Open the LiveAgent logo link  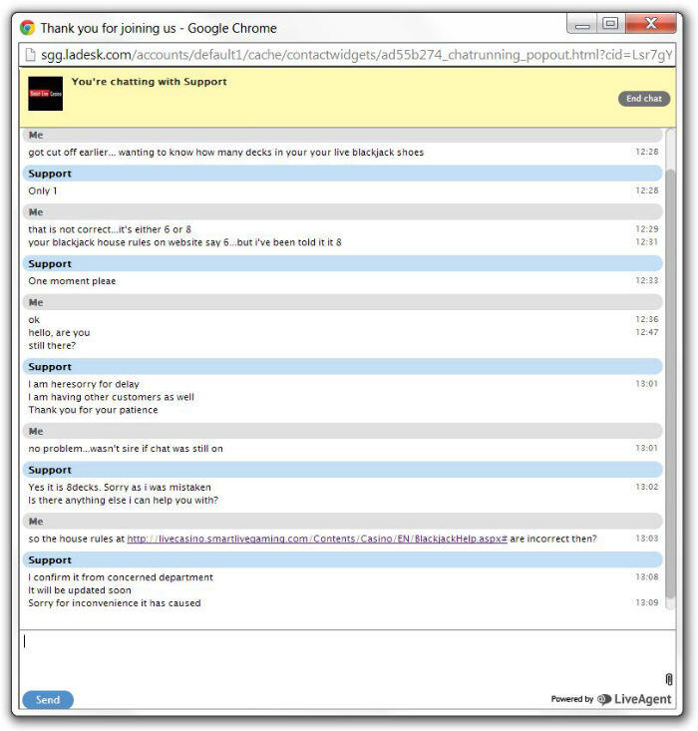634,700
